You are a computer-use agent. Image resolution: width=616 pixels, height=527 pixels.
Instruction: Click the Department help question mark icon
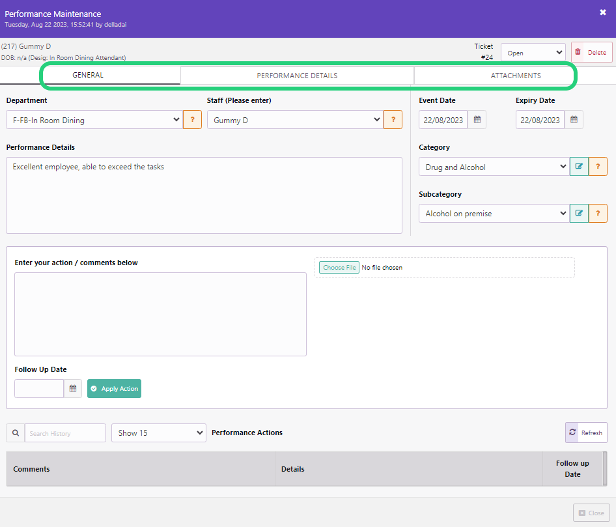pos(193,119)
